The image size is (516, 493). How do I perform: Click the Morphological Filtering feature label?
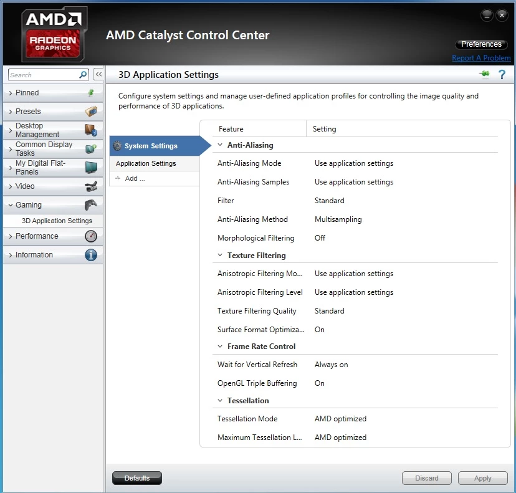(x=256, y=238)
